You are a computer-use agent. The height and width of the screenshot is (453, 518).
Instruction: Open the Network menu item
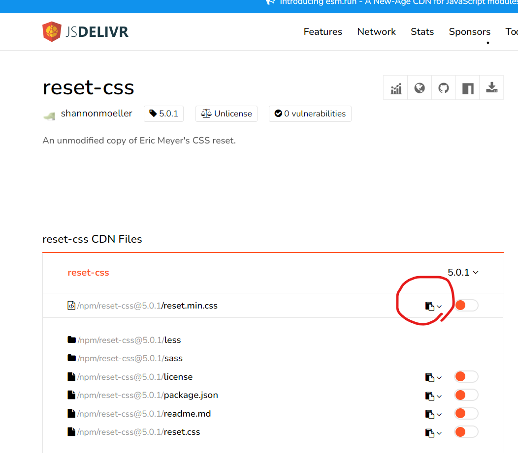pyautogui.click(x=376, y=31)
